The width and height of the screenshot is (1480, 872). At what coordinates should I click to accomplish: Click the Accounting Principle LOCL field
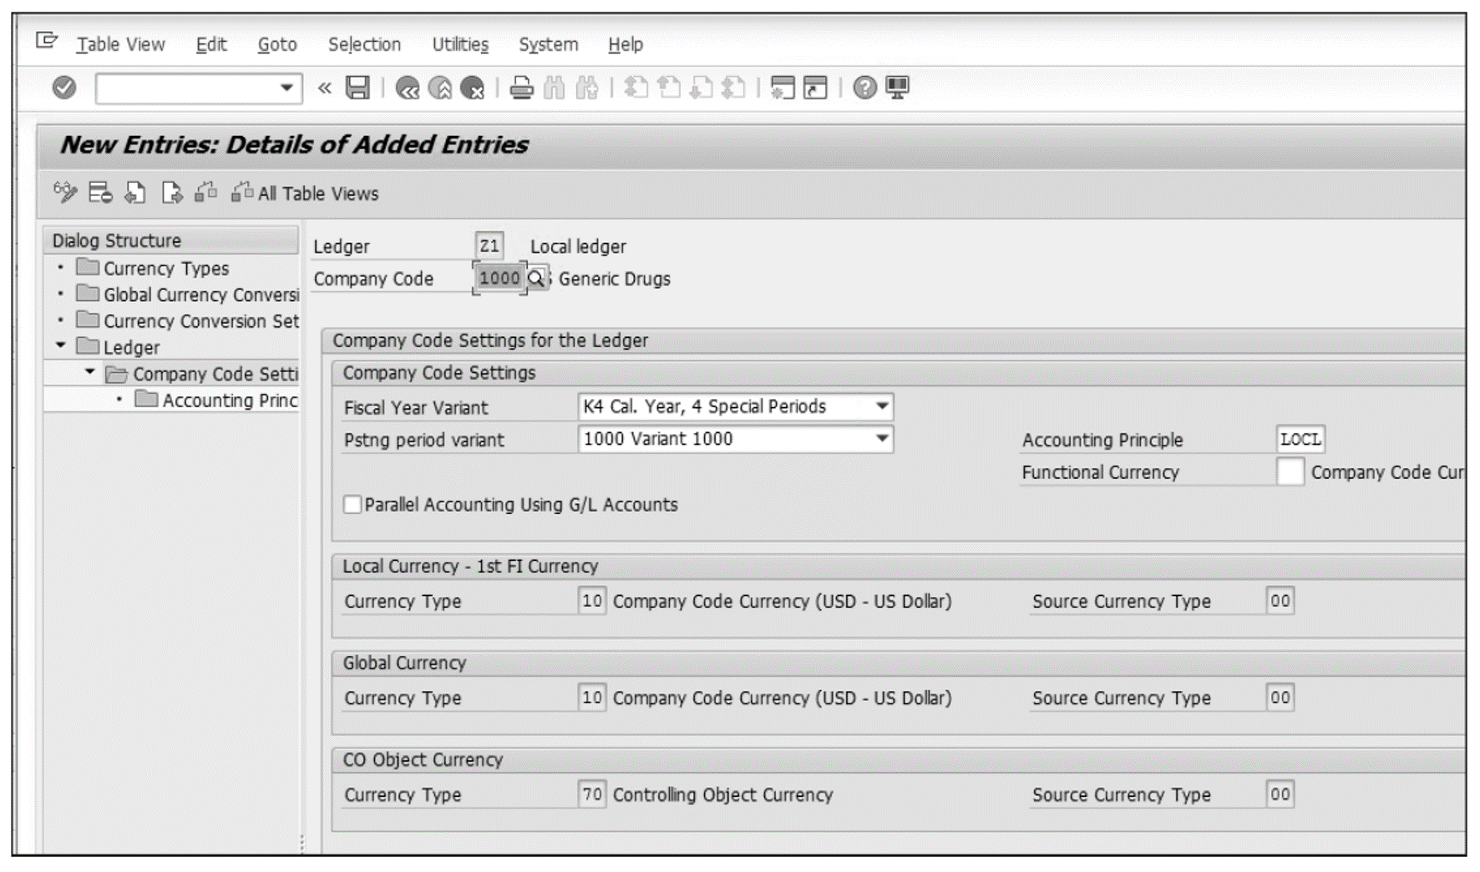tap(1300, 440)
